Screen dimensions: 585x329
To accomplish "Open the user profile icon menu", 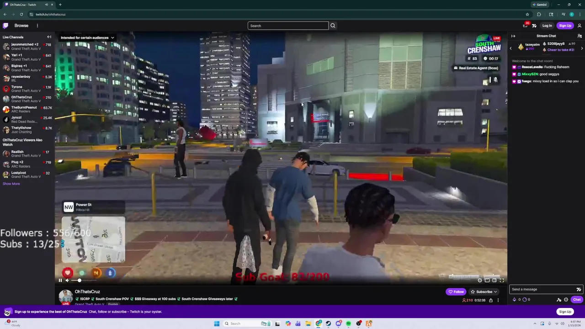I will (x=580, y=26).
